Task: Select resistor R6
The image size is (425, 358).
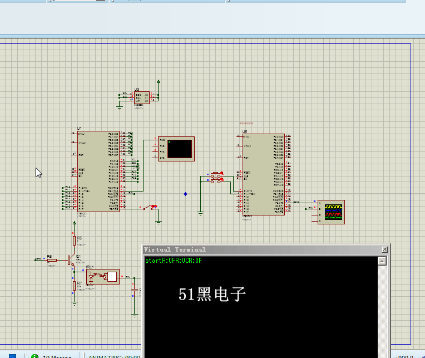Action: (52, 260)
